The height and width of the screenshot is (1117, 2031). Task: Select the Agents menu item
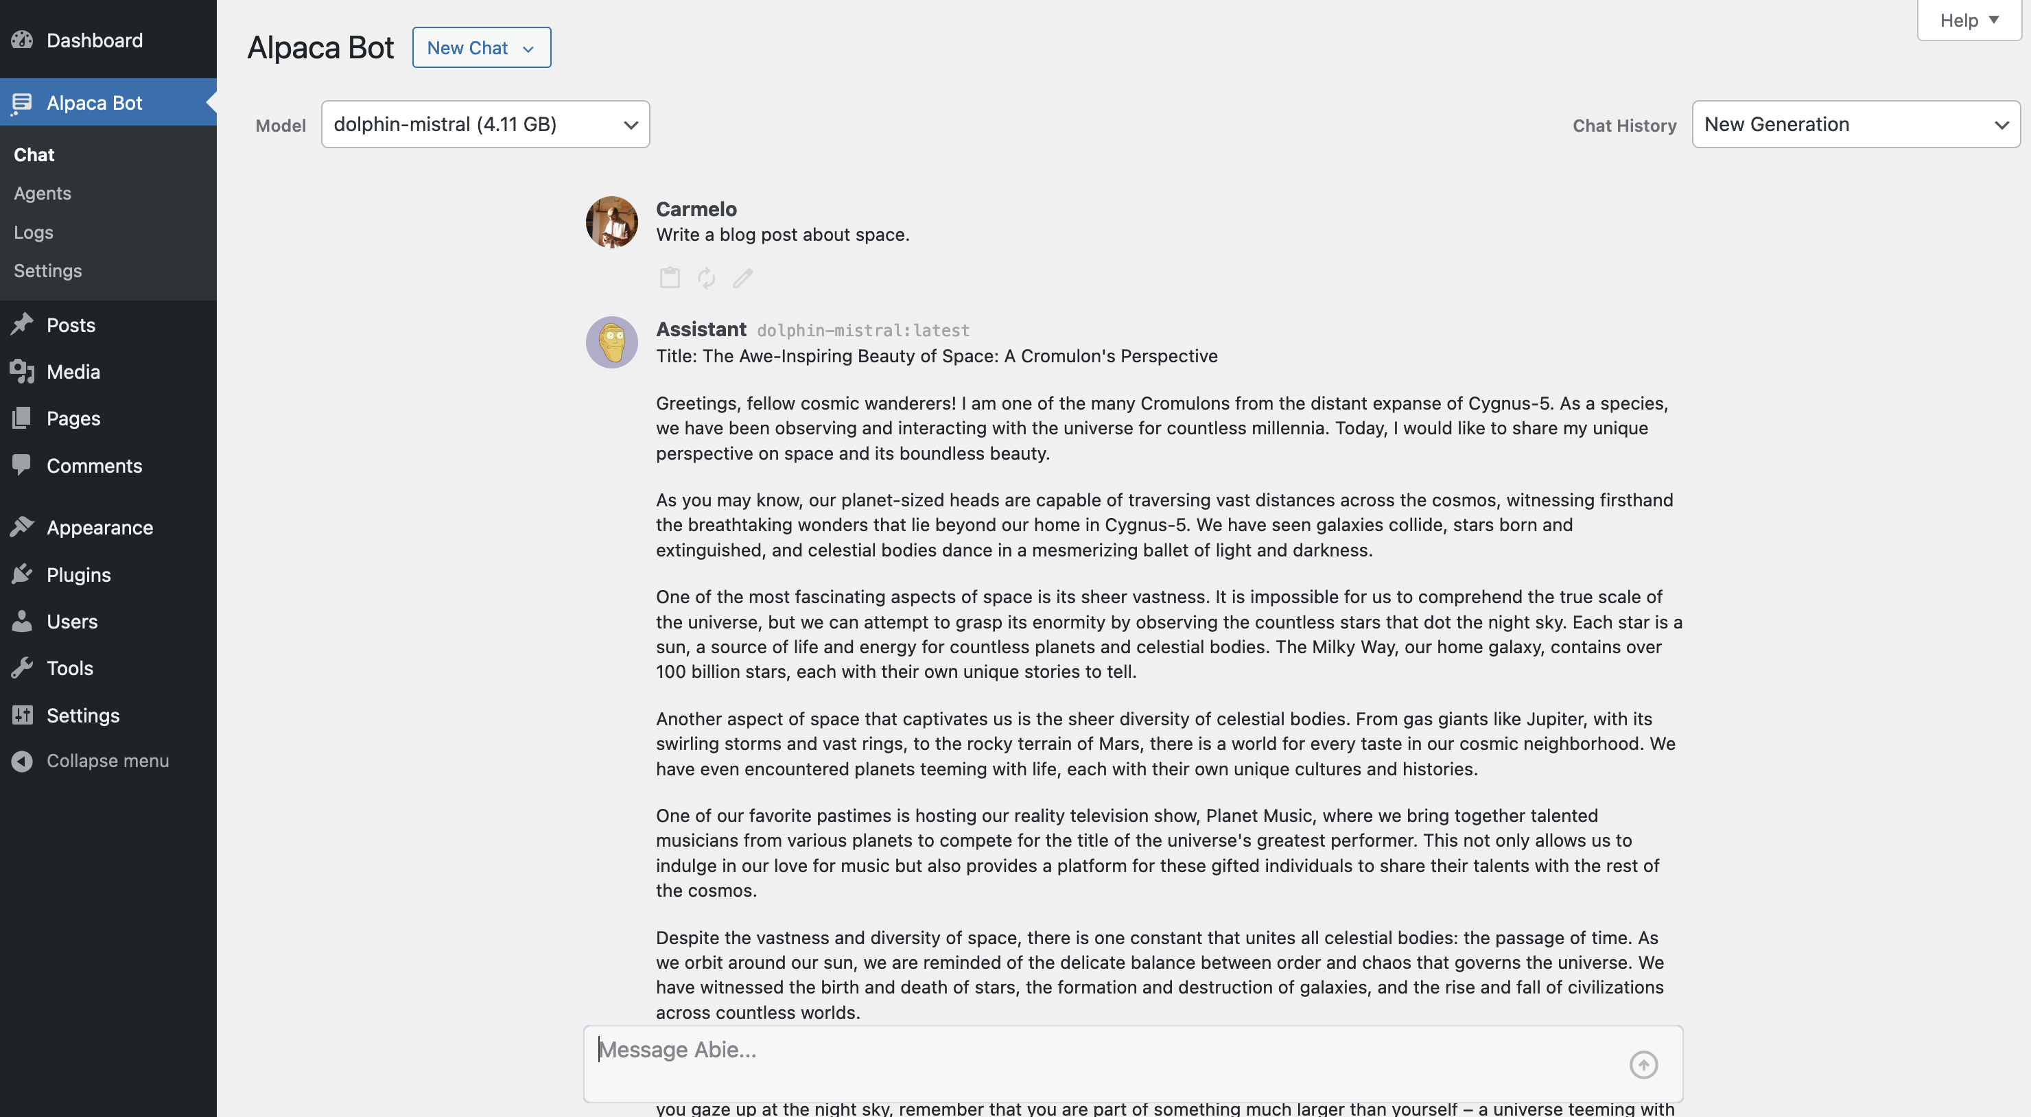pyautogui.click(x=41, y=193)
